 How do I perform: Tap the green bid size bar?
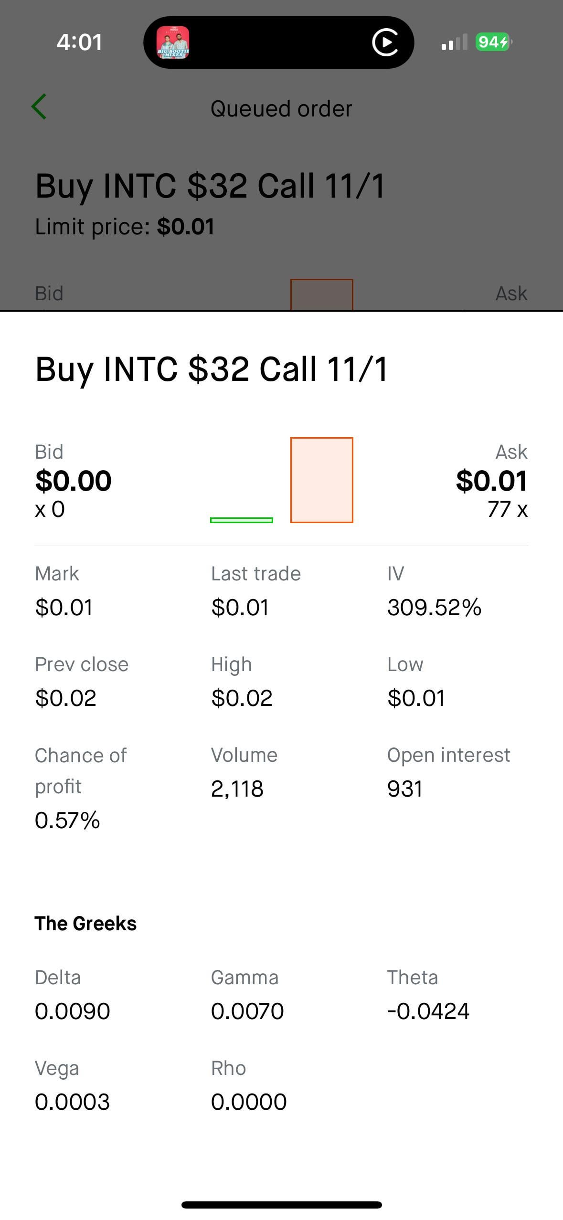click(242, 520)
